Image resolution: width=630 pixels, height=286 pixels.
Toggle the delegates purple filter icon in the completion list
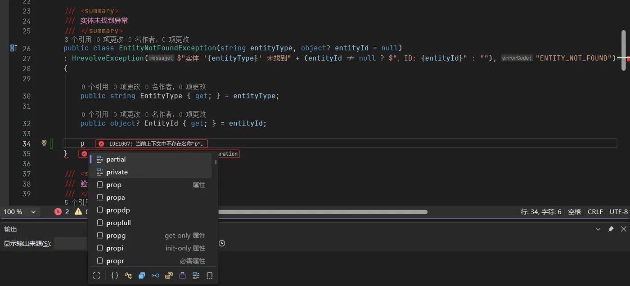click(x=182, y=275)
